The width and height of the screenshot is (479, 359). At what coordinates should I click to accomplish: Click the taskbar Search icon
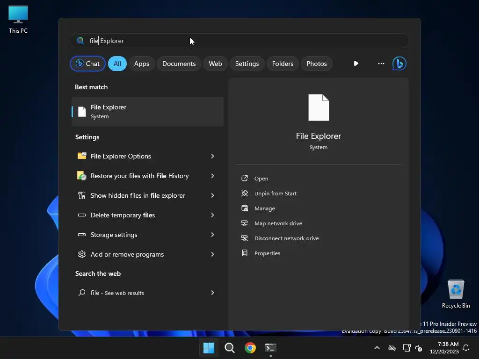tap(229, 348)
